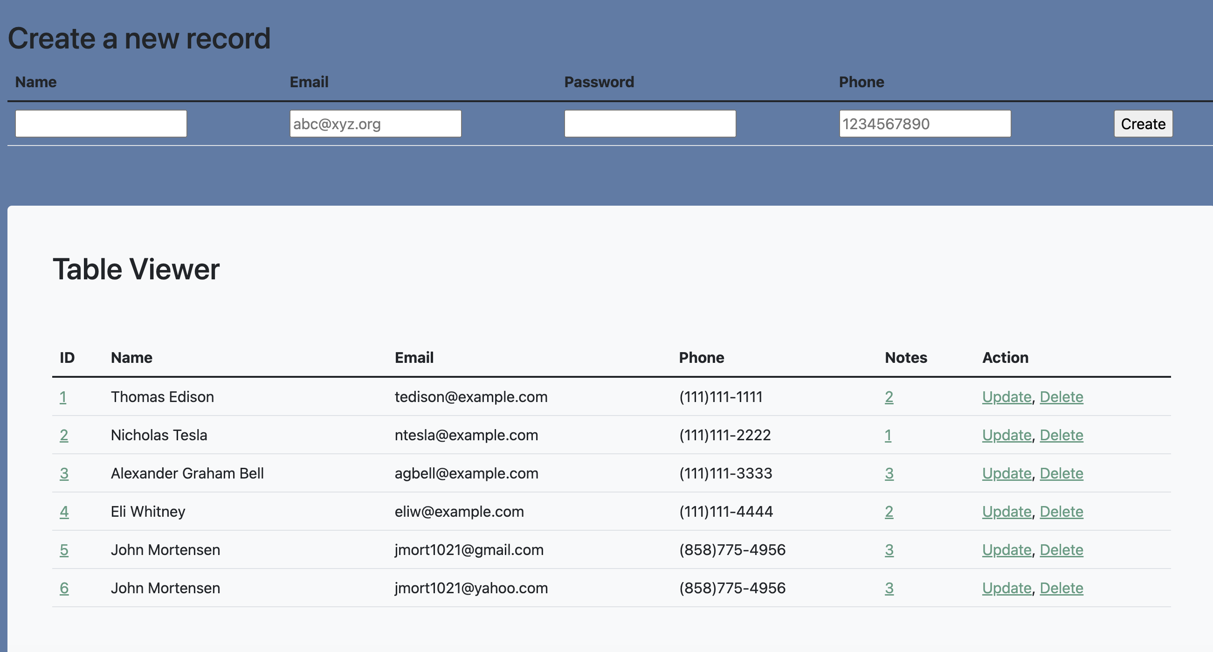Select the Password input field
The width and height of the screenshot is (1213, 652).
650,124
